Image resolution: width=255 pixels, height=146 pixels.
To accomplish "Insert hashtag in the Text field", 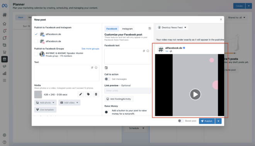I will [x=92, y=68].
